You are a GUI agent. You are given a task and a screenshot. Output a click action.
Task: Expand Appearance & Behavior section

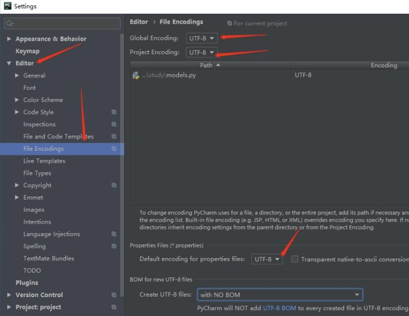pyautogui.click(x=9, y=39)
